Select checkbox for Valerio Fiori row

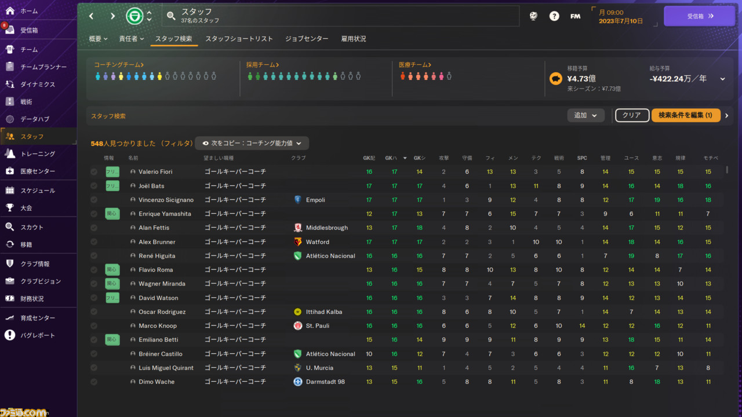pos(94,172)
